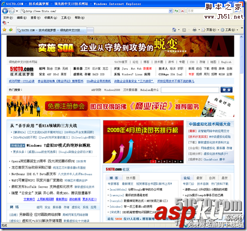Click the 安全 link in the 网络 section header

coord(47,207)
